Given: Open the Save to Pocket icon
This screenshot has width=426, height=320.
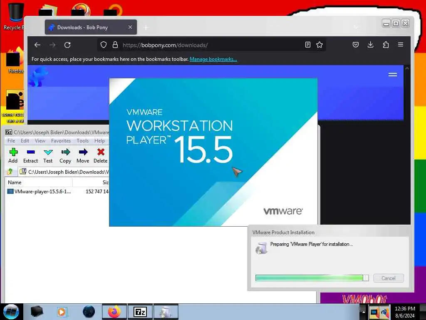Looking at the screenshot, I should [x=356, y=45].
